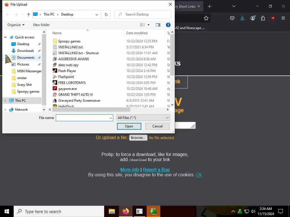Sort by the Date modified column header

pos(137,33)
